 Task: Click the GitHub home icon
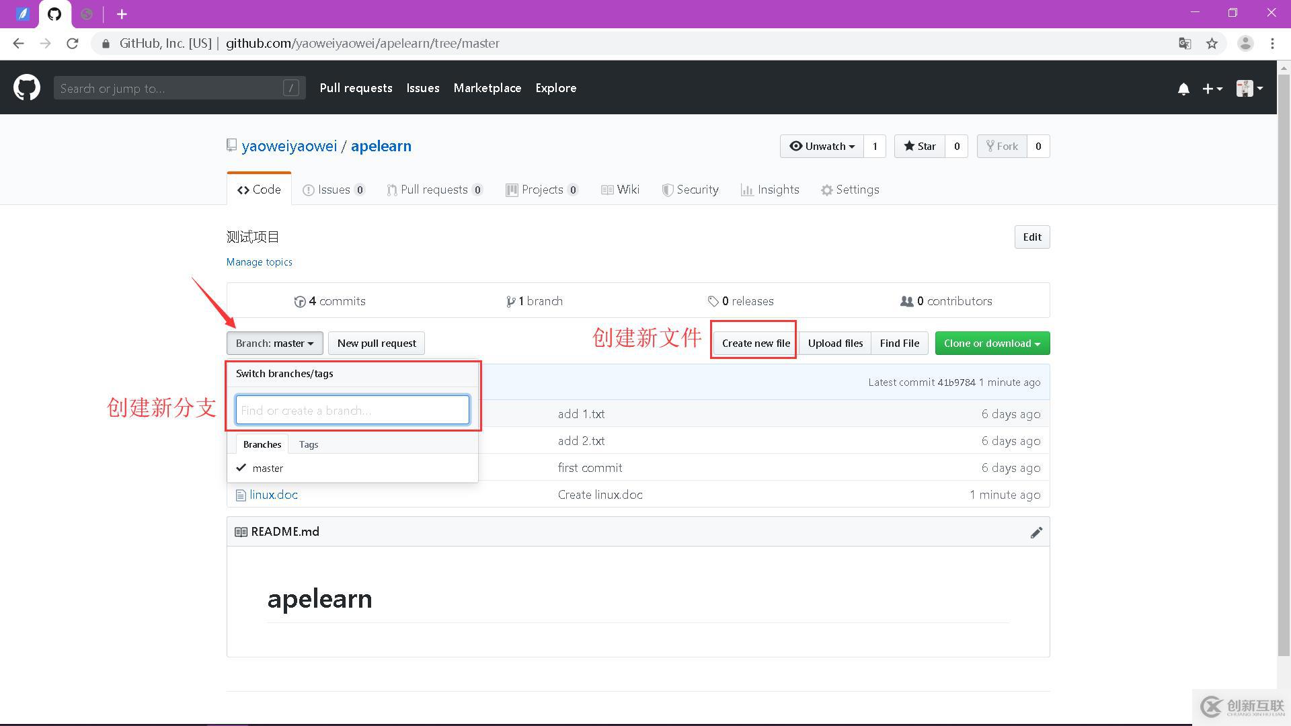25,87
